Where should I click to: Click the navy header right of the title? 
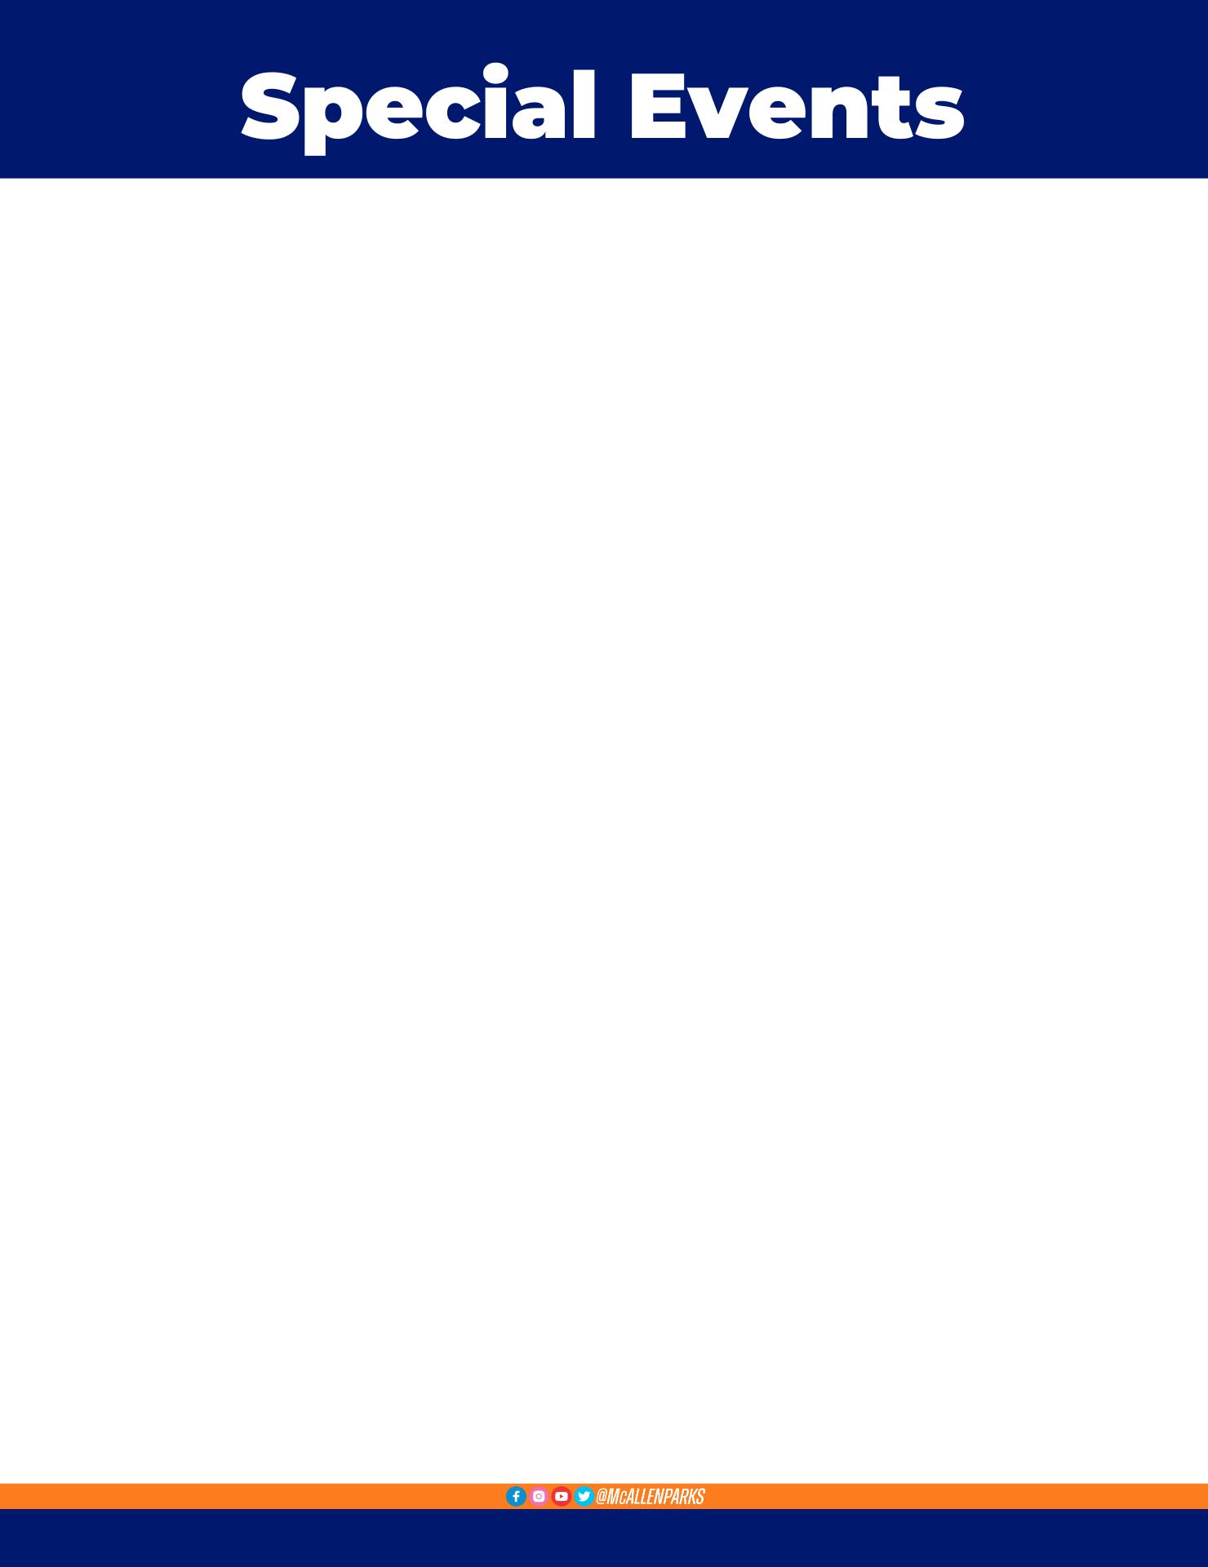pos(1087,89)
